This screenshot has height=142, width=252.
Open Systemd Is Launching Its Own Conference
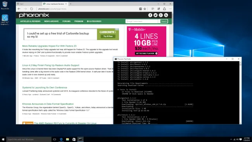click(x=45, y=88)
